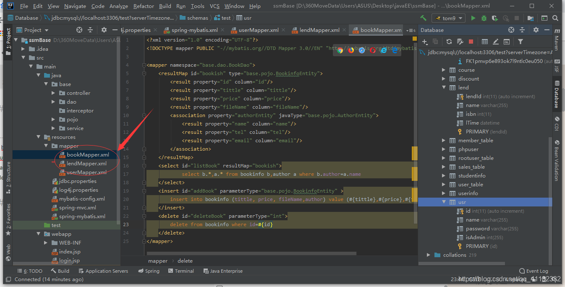Open Database panel settings gear

point(536,30)
